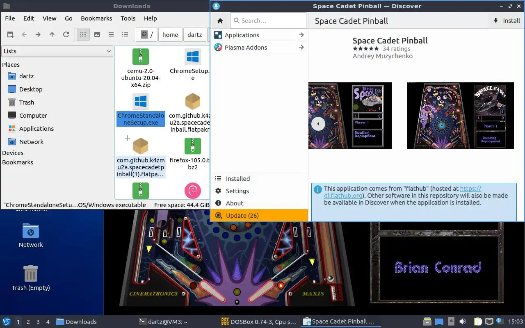
Task: Expand the Lists side pane dropdown
Action: click(x=57, y=51)
